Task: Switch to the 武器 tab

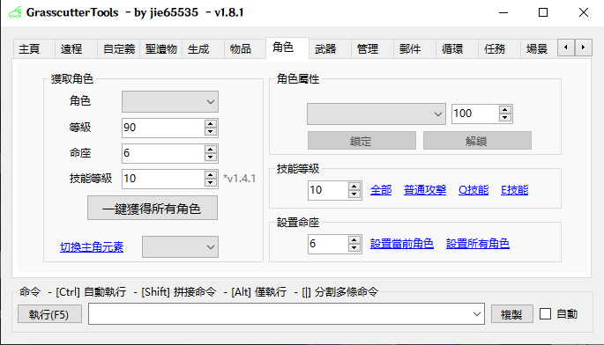Action: click(325, 49)
